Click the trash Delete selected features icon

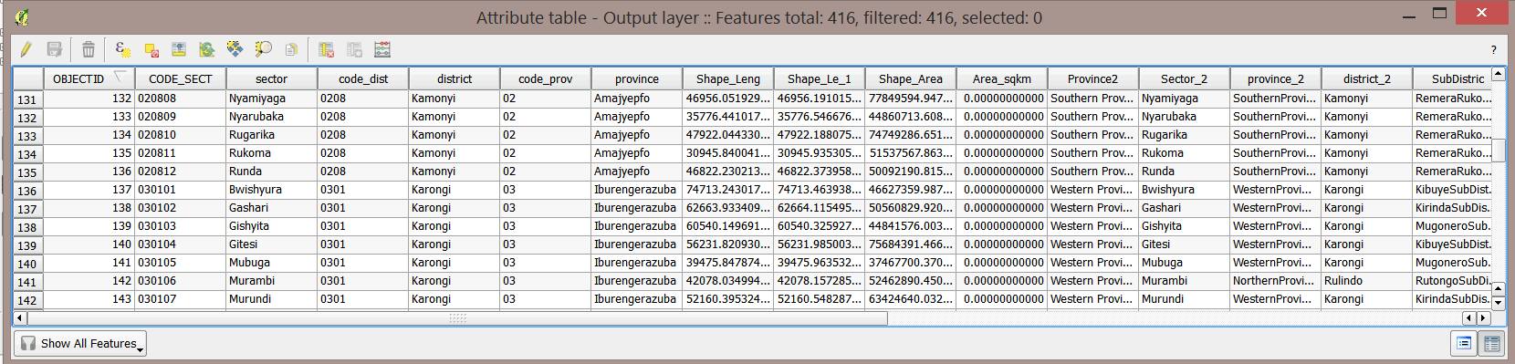click(x=89, y=49)
